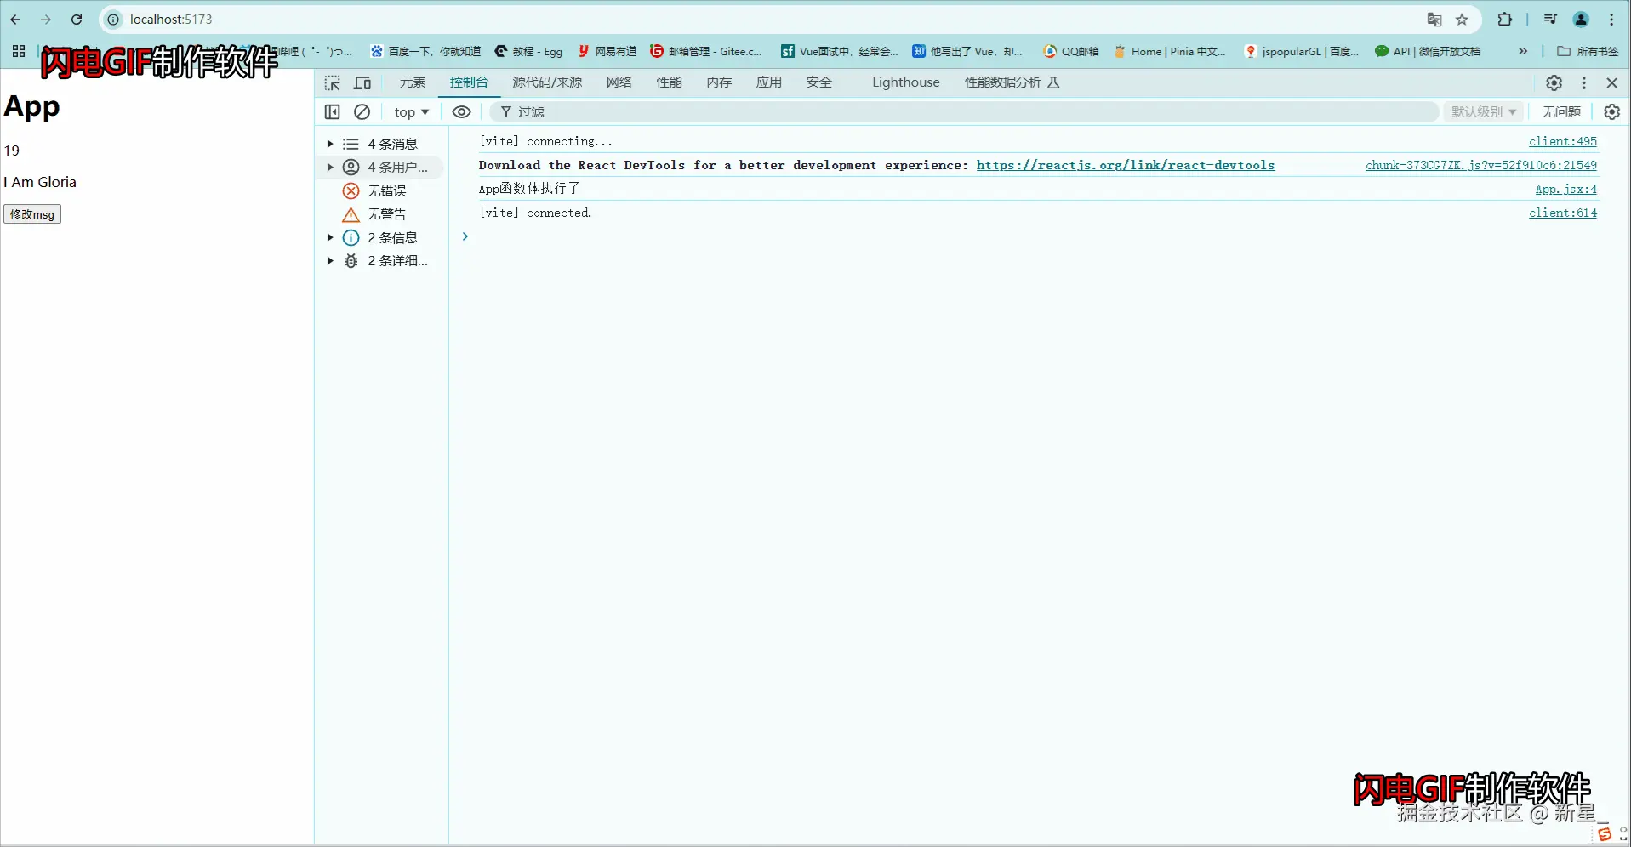The width and height of the screenshot is (1631, 847).
Task: Clear the console output
Action: click(362, 111)
